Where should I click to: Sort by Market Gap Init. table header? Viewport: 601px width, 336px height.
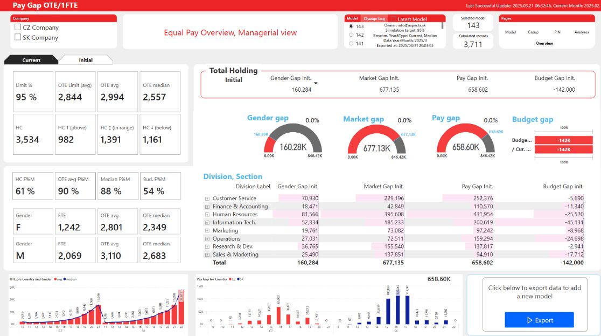(x=383, y=186)
